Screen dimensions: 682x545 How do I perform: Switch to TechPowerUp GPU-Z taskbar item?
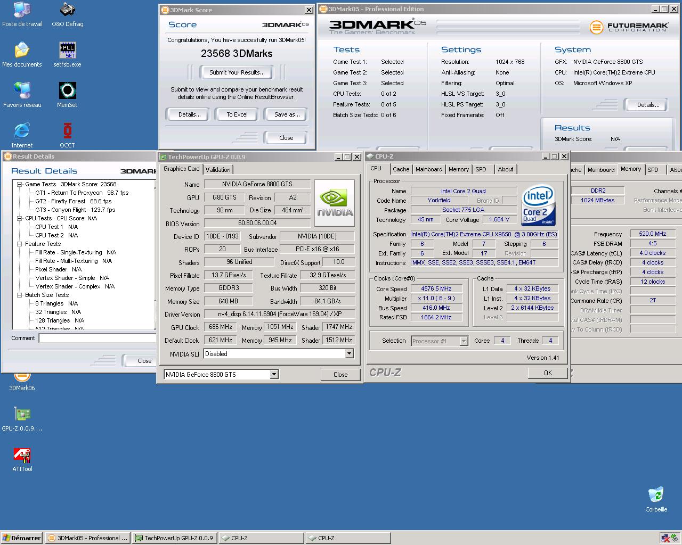point(174,538)
